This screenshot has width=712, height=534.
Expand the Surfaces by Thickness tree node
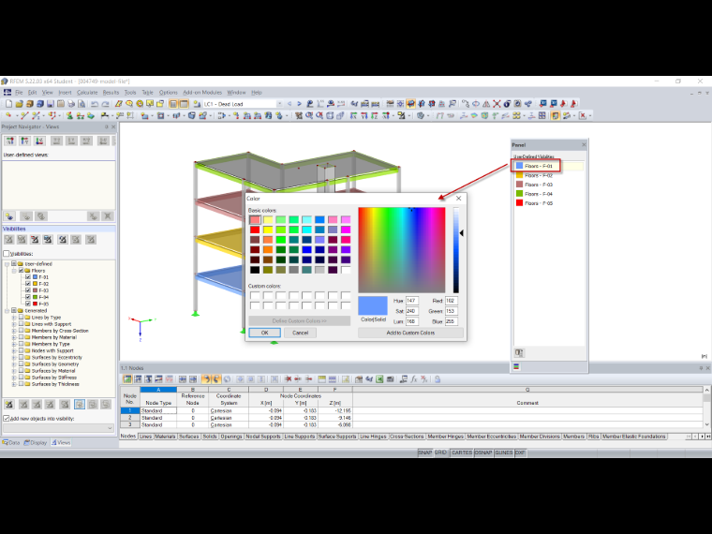click(x=14, y=384)
